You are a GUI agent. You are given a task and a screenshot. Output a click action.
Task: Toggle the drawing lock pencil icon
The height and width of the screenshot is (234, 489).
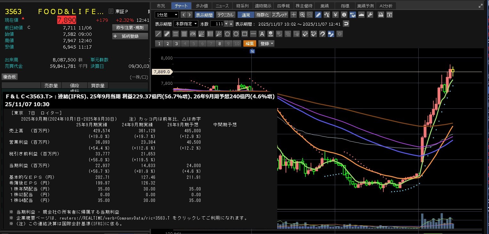point(331,34)
